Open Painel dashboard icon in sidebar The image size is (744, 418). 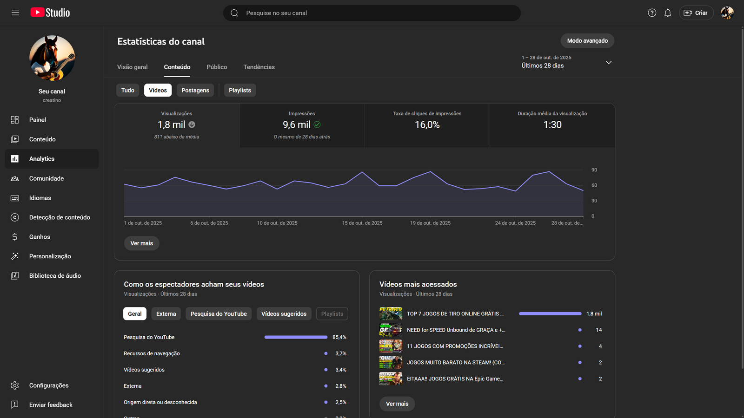[x=15, y=120]
